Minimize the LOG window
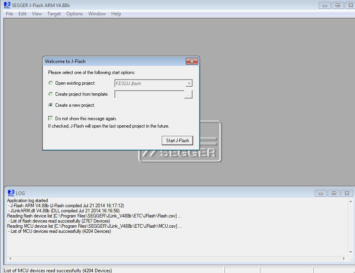This screenshot has width=355, height=273. coord(321,193)
